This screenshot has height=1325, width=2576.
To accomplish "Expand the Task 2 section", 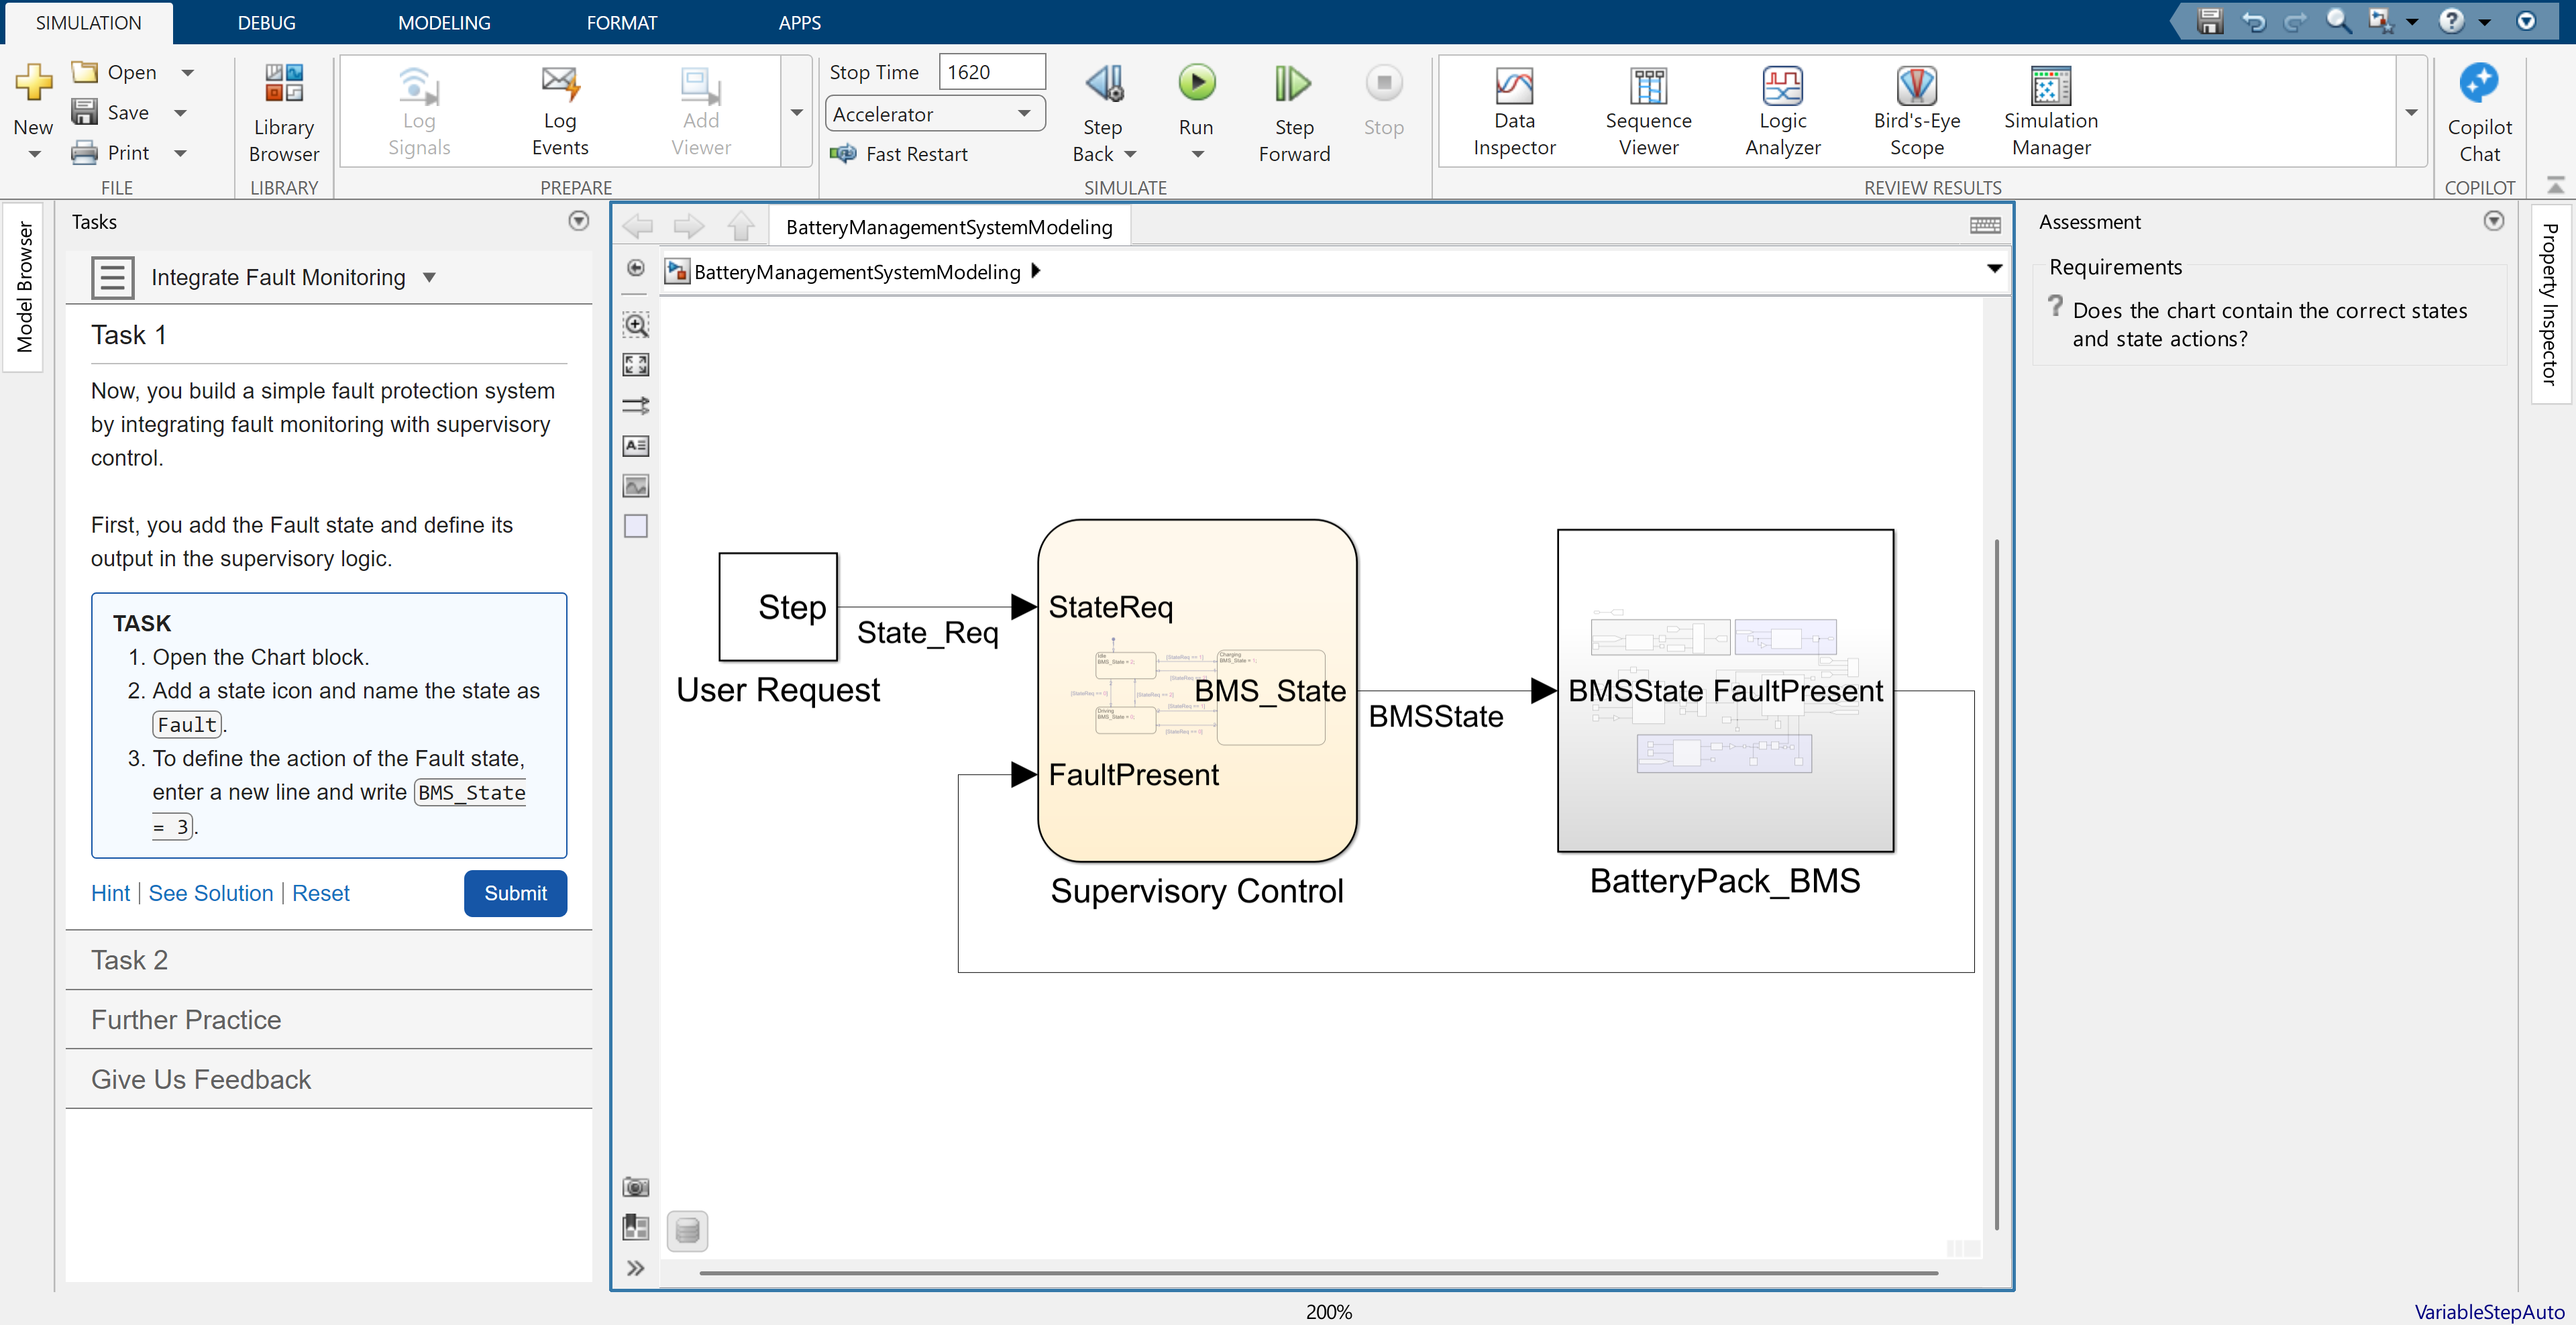I will point(129,959).
